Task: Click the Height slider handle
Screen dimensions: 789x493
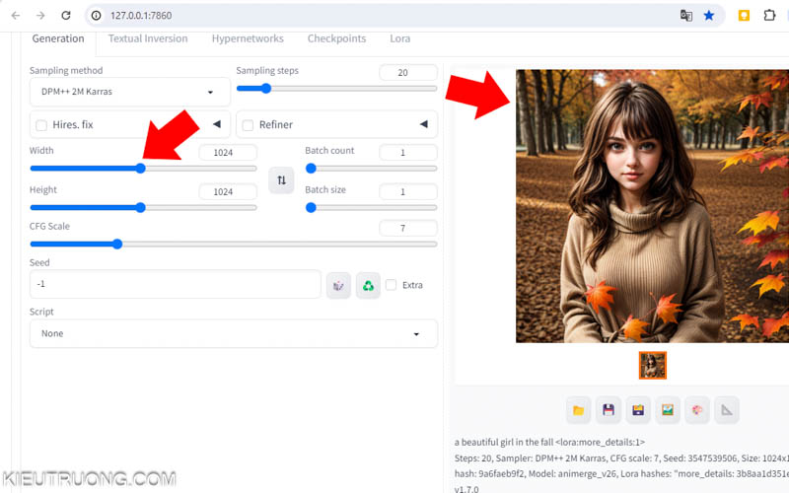Action: click(x=141, y=207)
